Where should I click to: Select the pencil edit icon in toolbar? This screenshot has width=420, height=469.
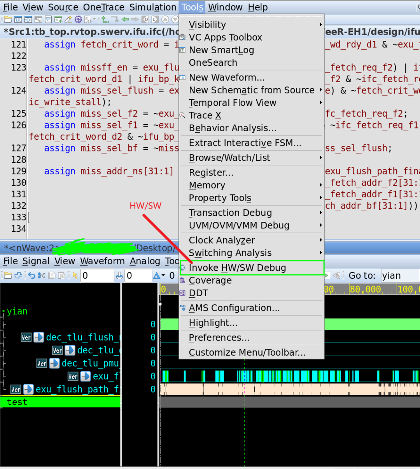(68, 19)
